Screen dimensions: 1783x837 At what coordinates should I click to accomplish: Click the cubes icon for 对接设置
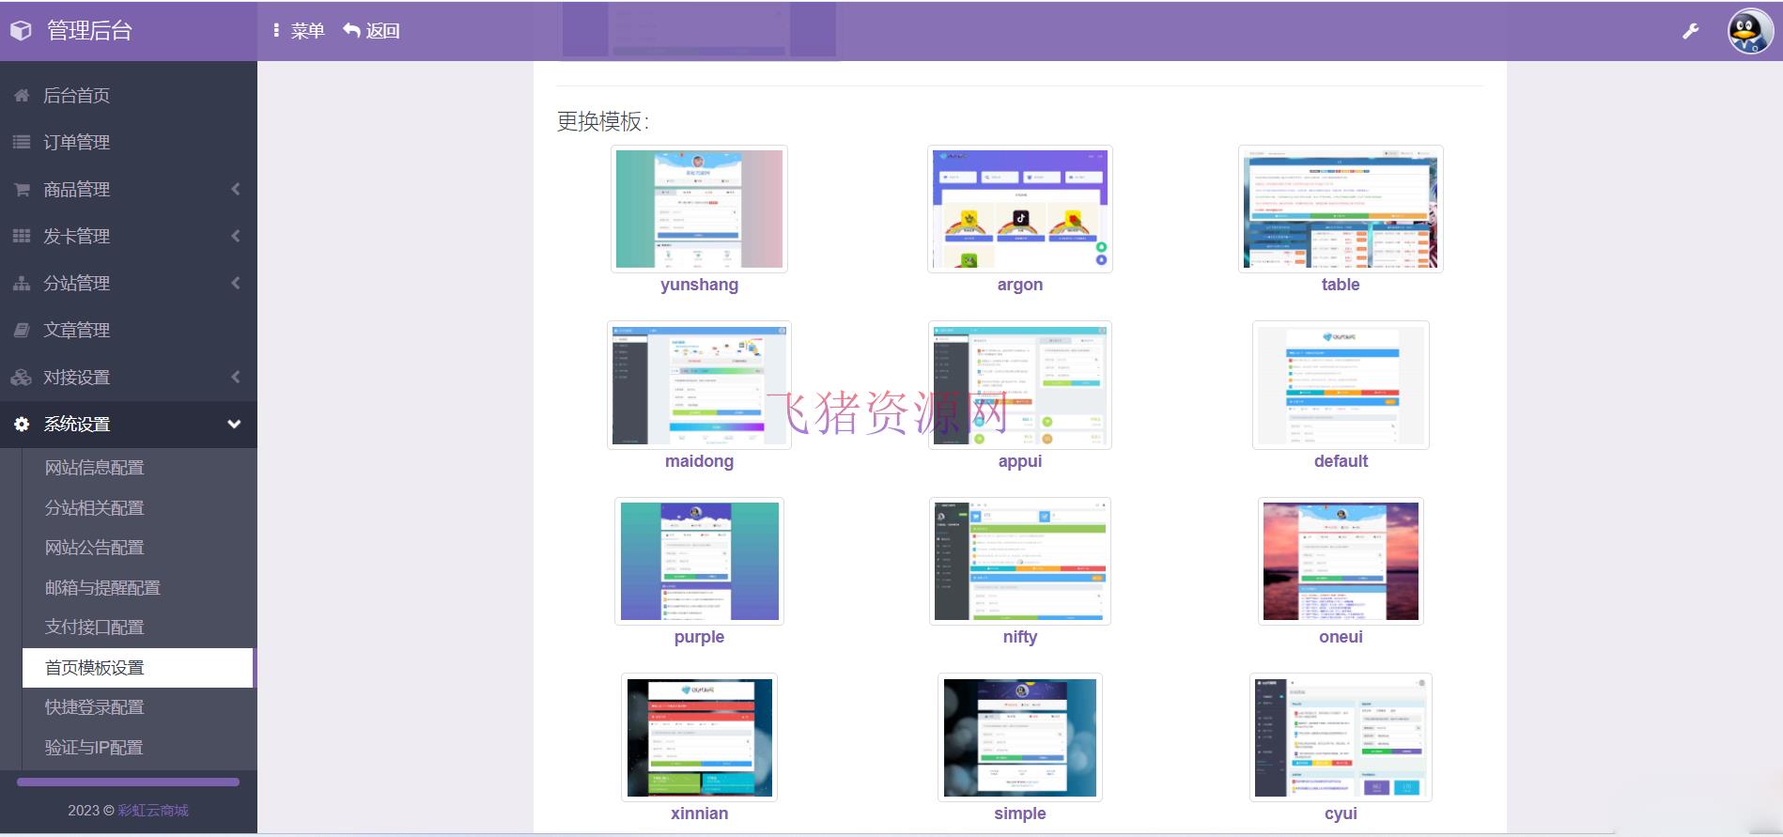(22, 377)
